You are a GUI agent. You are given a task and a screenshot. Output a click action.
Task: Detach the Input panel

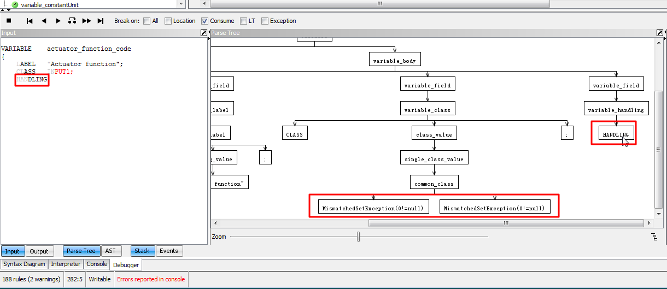coord(204,33)
